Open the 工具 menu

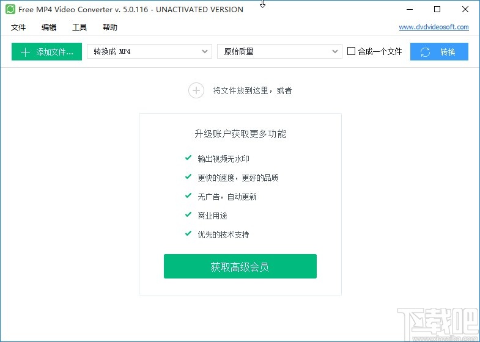(79, 27)
